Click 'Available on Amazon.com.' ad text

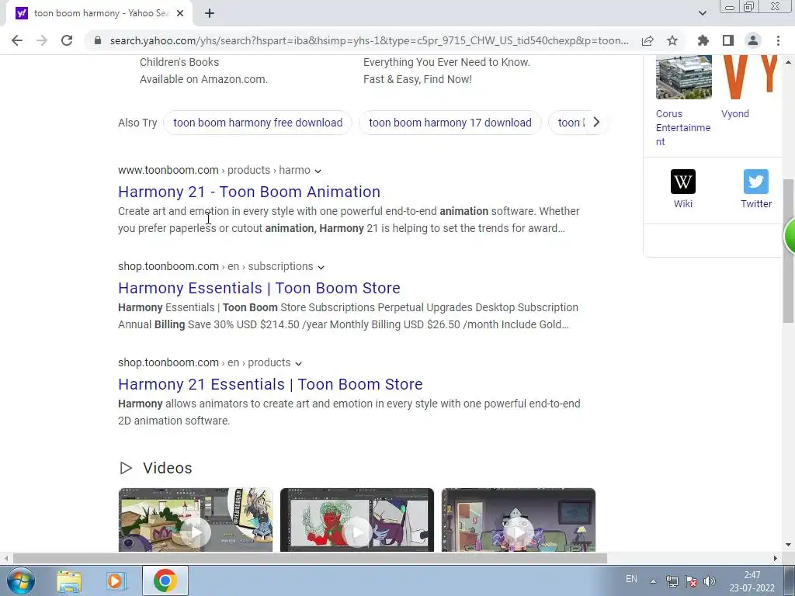point(204,79)
